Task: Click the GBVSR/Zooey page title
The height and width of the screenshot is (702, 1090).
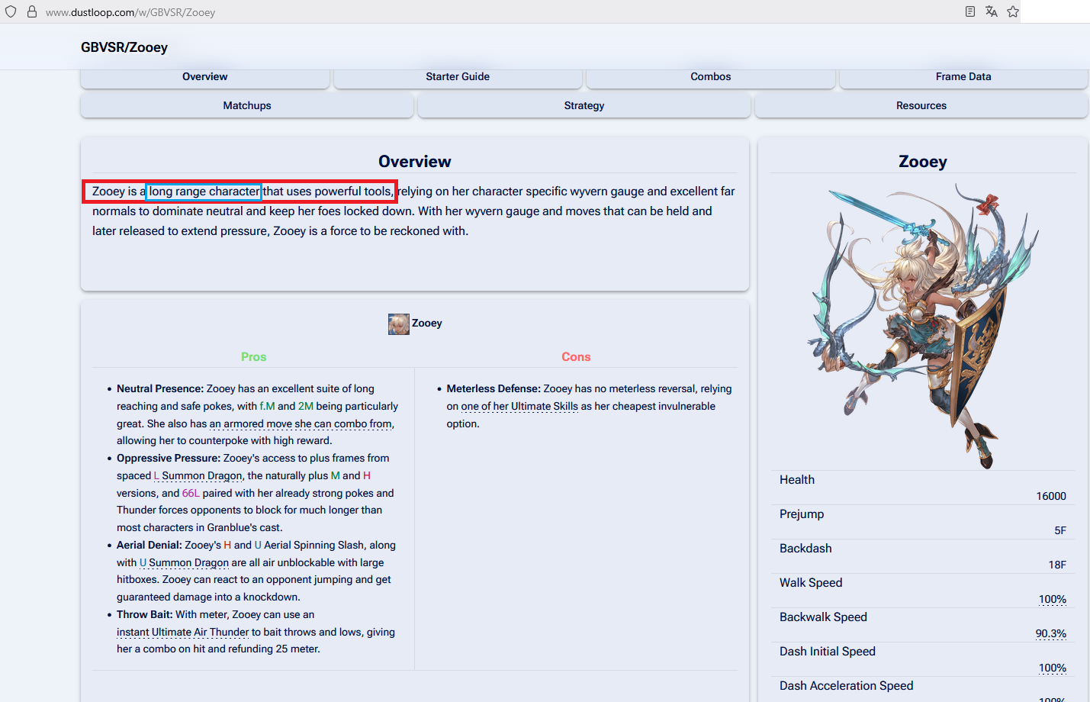Action: coord(124,47)
